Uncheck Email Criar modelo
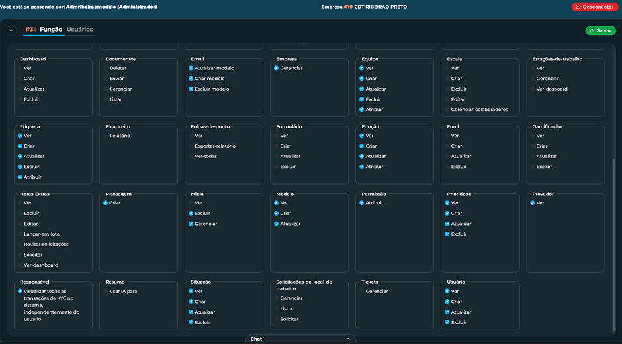The width and height of the screenshot is (622, 344). [x=191, y=79]
